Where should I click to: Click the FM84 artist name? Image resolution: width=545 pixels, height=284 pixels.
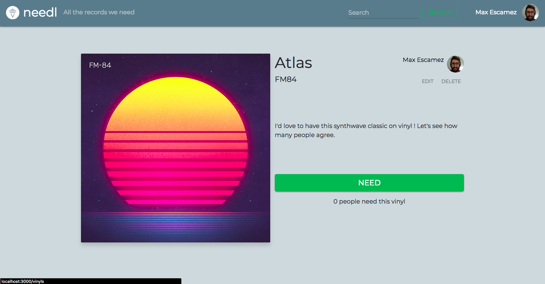click(286, 79)
